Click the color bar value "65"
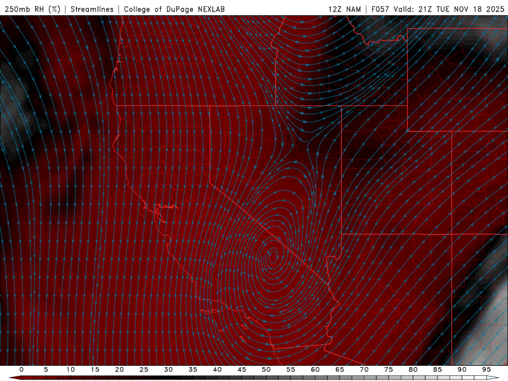Screen dimensions: 508x381 click(340, 370)
